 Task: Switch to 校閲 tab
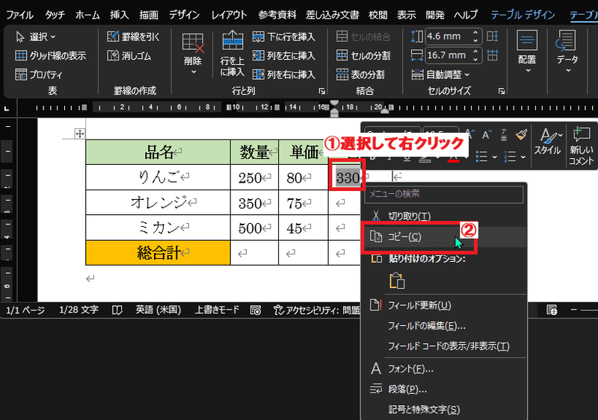(x=378, y=15)
